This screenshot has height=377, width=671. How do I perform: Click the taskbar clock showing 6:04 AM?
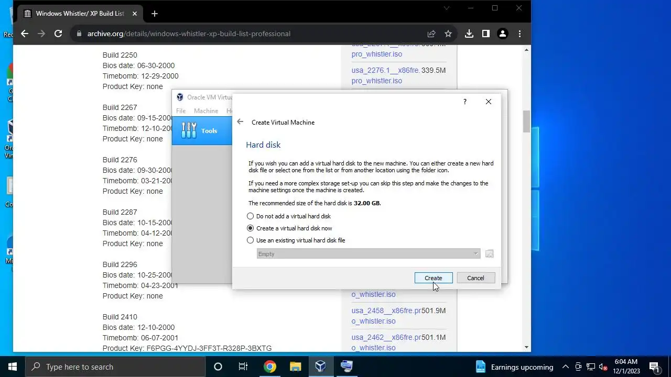626,367
